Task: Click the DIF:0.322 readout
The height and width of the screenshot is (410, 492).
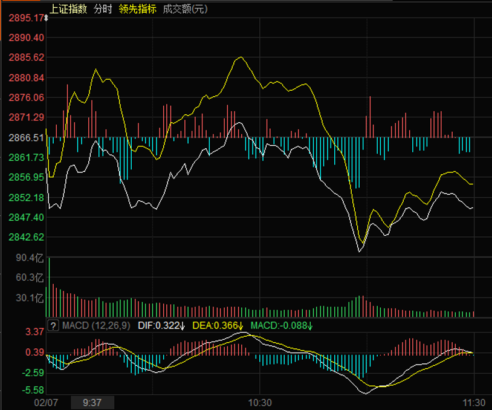Action: (x=158, y=326)
